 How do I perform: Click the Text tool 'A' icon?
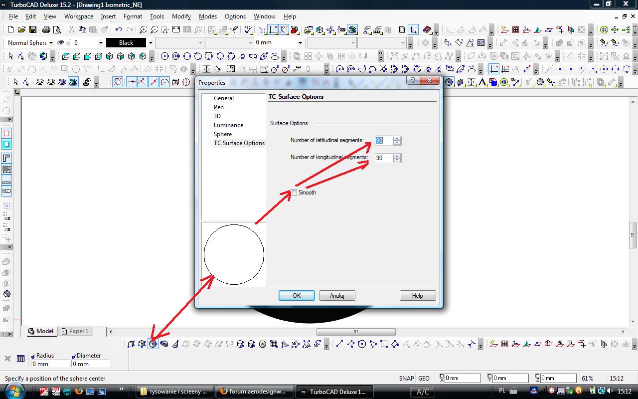click(482, 82)
